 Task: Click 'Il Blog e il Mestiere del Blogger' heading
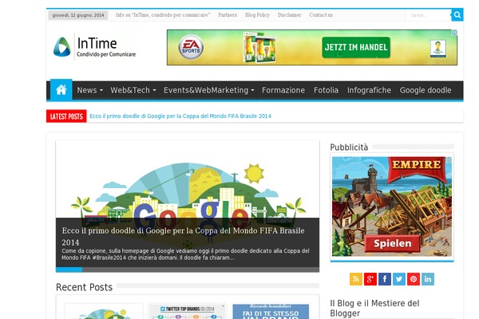pos(375,308)
